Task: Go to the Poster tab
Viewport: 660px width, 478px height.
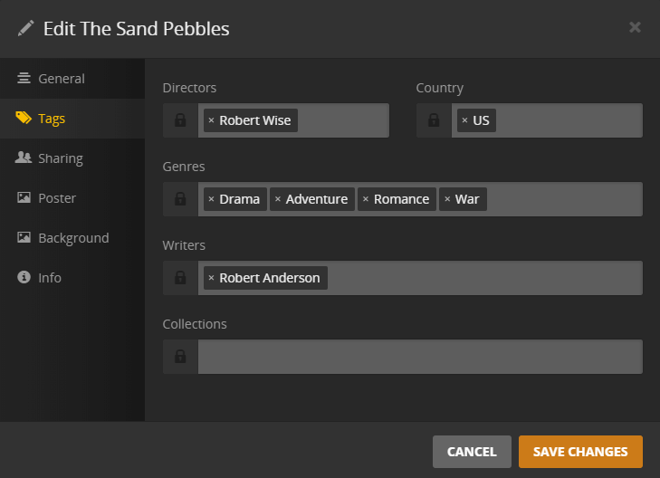Action: click(x=56, y=198)
